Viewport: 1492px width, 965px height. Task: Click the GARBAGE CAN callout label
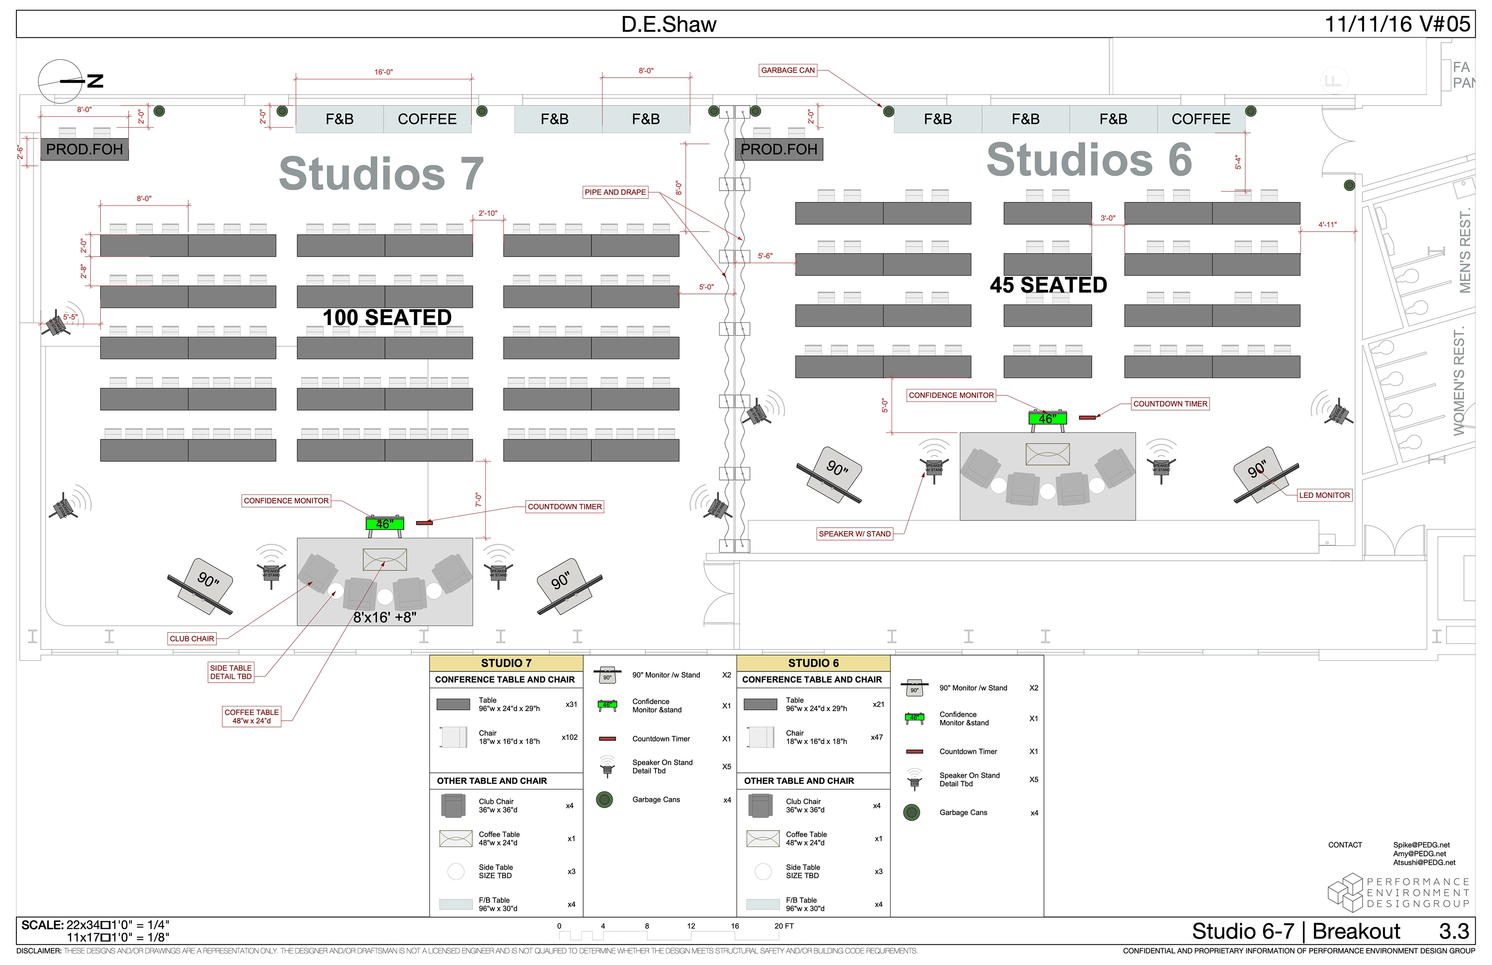pos(787,70)
